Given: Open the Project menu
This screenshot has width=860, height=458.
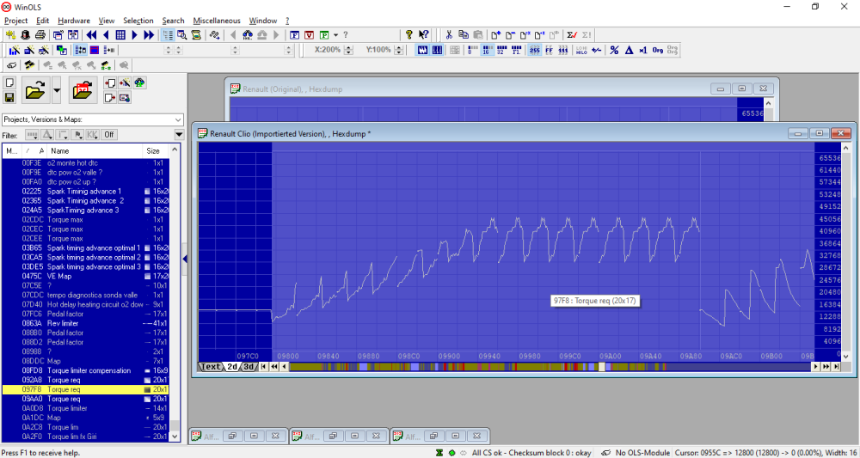Looking at the screenshot, I should tap(15, 21).
